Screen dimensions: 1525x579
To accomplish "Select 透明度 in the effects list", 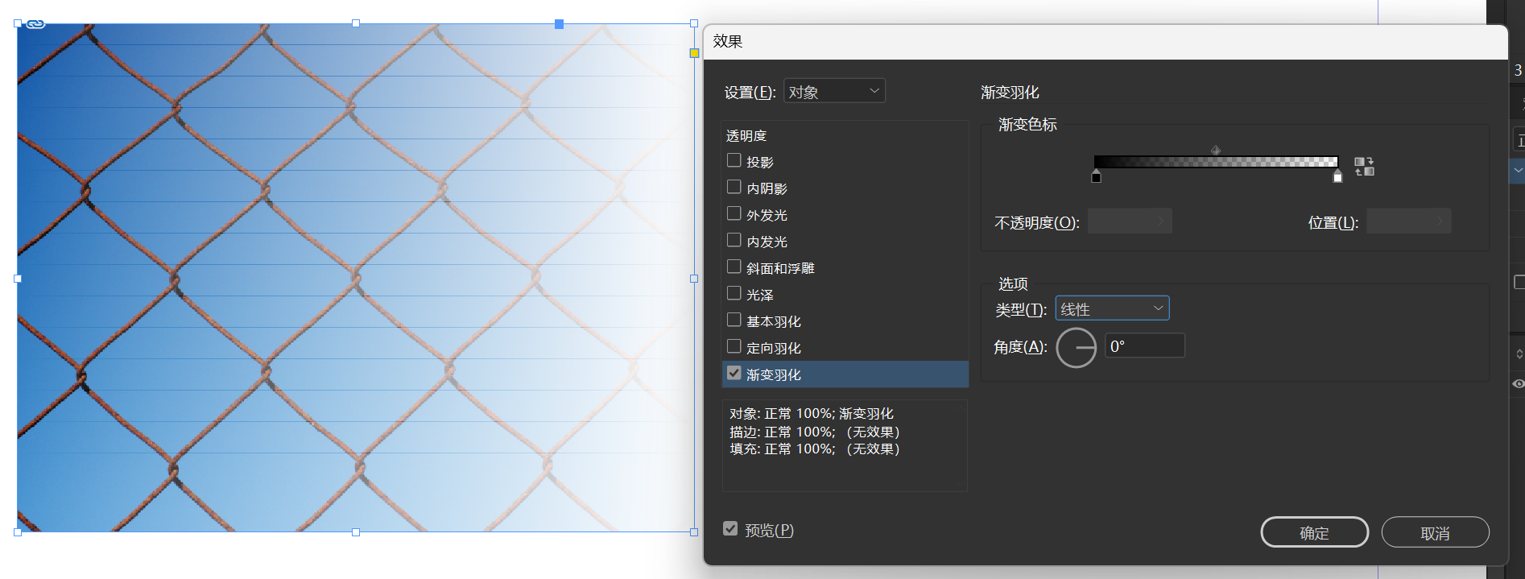I will pyautogui.click(x=746, y=136).
